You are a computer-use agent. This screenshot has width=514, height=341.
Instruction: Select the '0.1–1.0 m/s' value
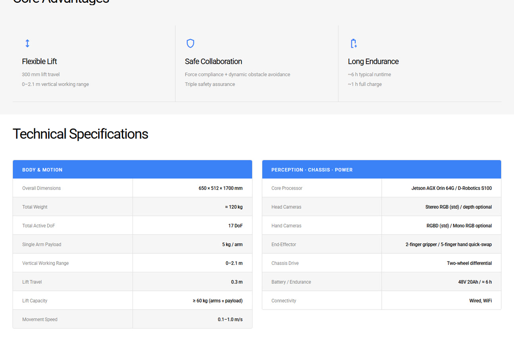pyautogui.click(x=230, y=320)
